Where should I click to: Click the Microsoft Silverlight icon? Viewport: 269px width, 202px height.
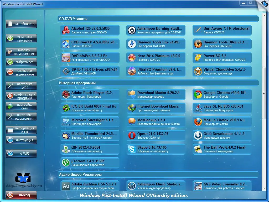[66, 122]
